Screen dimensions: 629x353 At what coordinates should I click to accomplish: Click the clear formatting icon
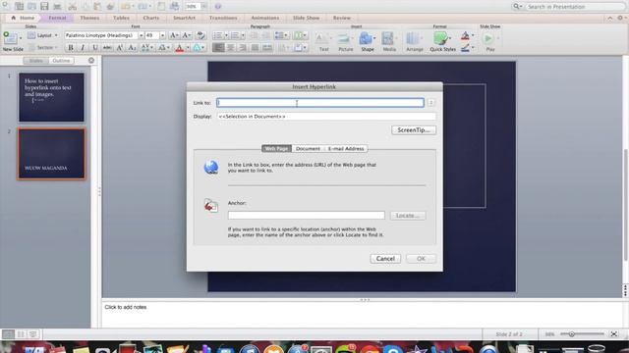200,35
